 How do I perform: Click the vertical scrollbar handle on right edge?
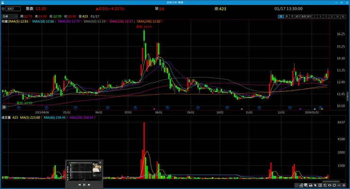coord(348,96)
